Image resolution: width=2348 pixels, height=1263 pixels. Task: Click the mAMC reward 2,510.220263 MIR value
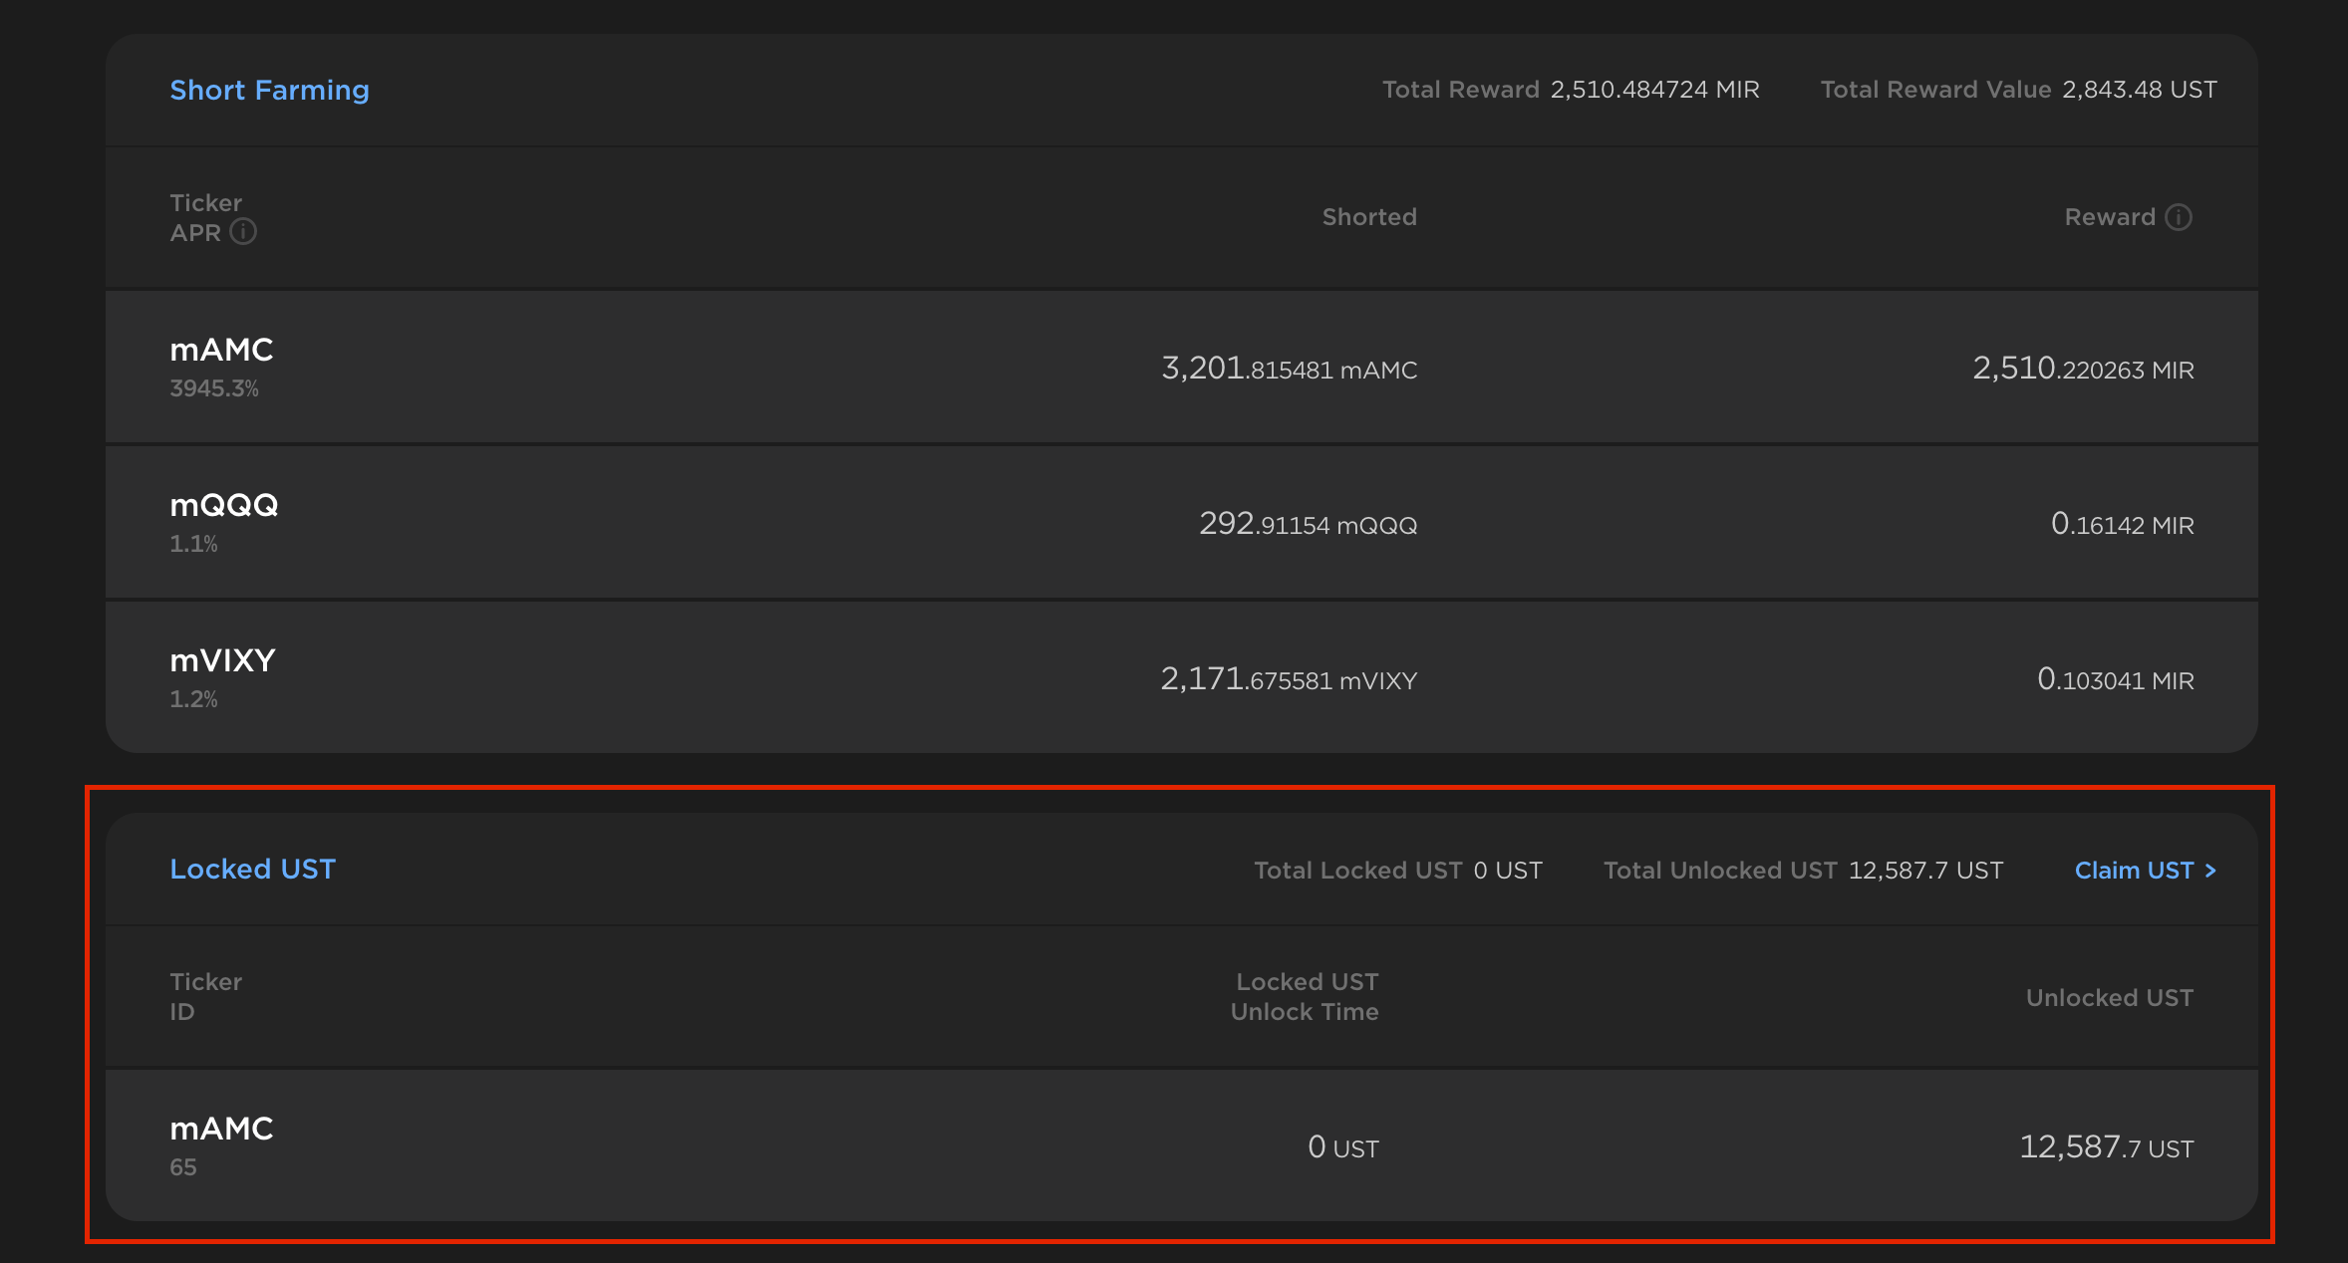click(2083, 370)
